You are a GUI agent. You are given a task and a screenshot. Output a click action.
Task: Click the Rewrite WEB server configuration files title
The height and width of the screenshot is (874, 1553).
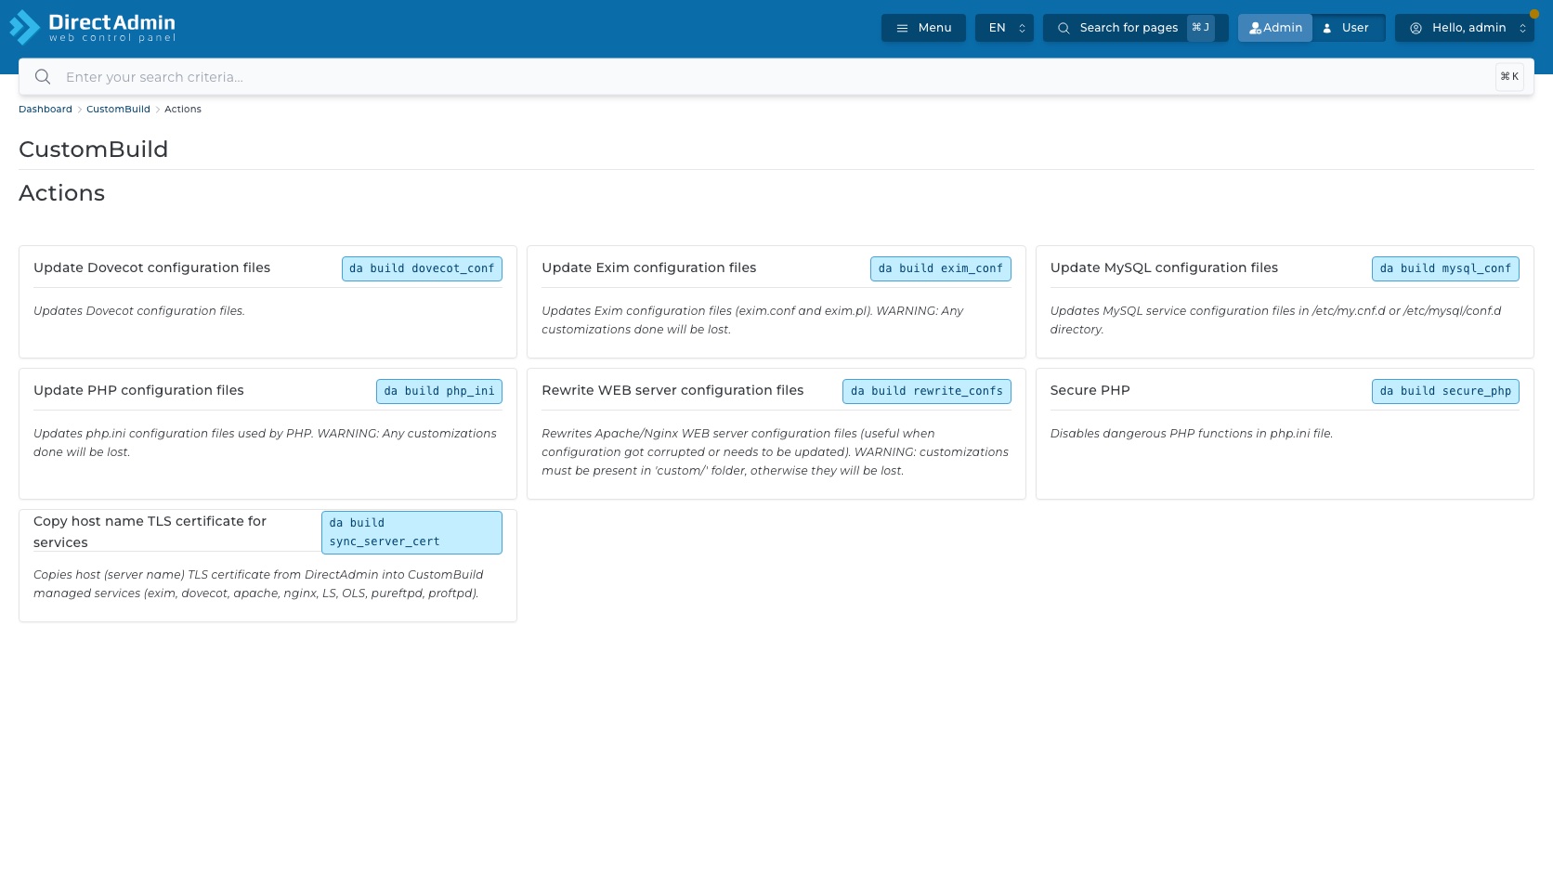(x=672, y=390)
